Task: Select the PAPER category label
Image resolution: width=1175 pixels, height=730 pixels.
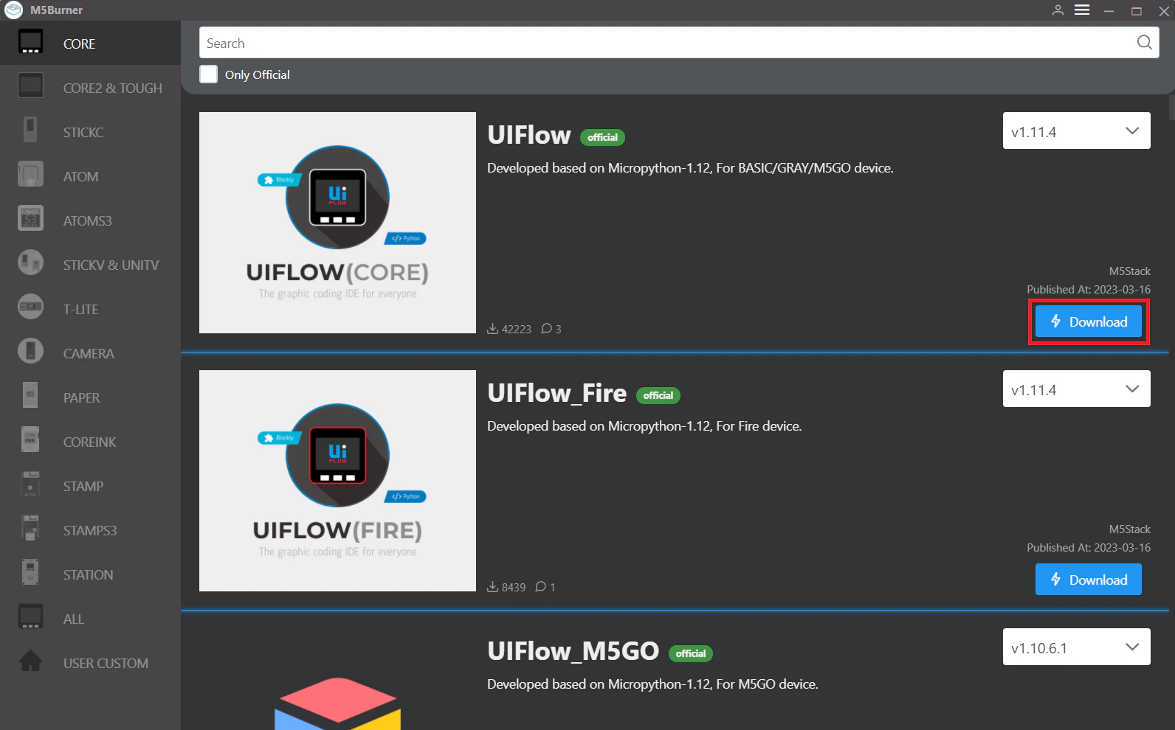Action: pos(81,398)
